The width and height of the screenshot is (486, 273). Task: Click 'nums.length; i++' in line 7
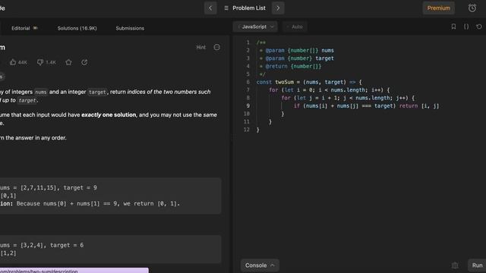[356, 90]
